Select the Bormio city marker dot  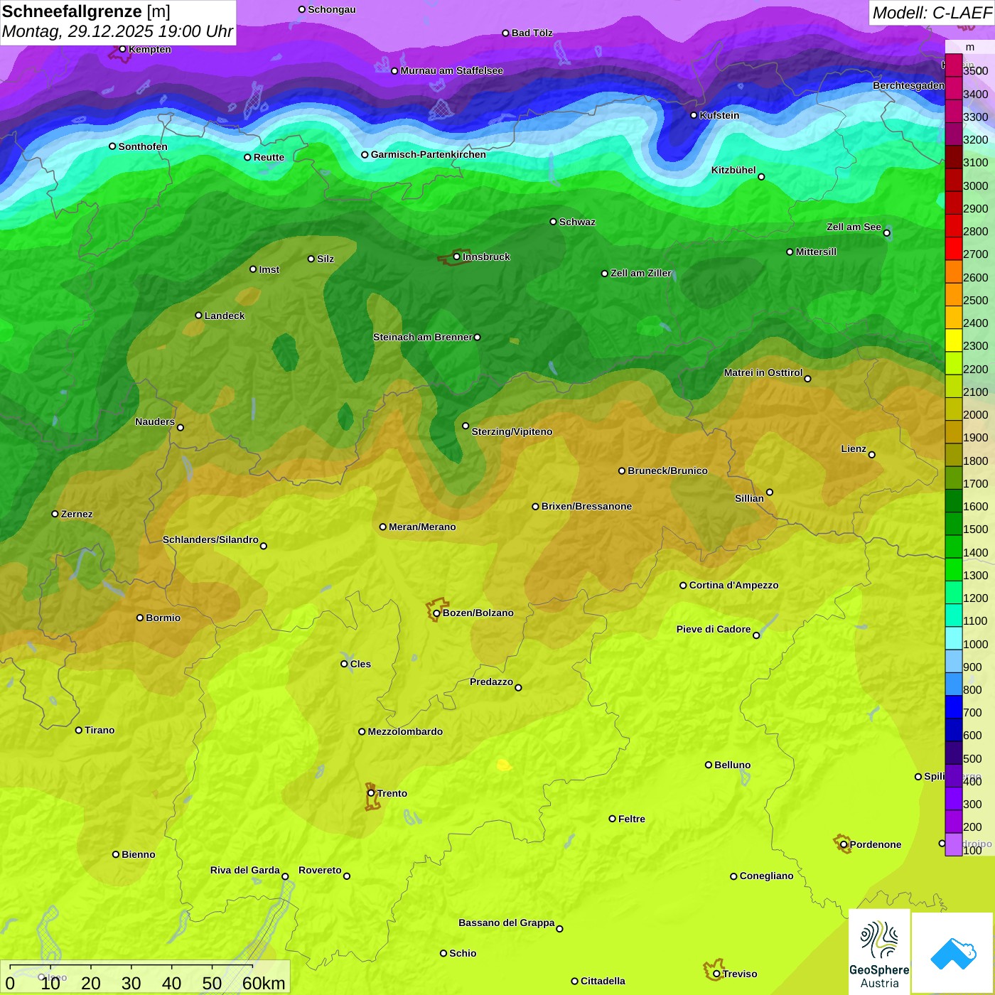coord(140,618)
